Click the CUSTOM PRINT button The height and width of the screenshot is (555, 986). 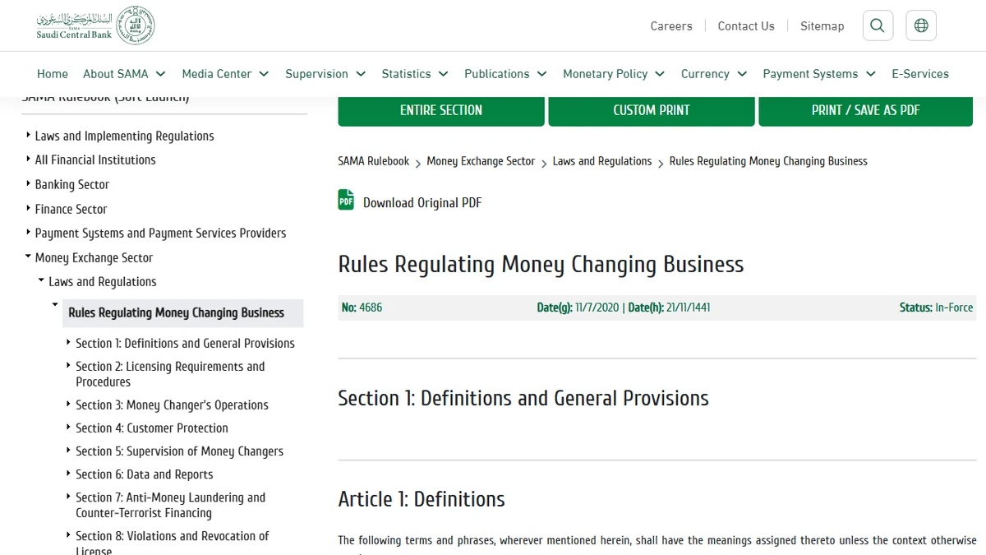pyautogui.click(x=652, y=111)
